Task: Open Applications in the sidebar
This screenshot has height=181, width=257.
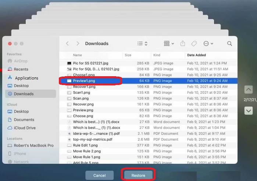Action: point(26,78)
